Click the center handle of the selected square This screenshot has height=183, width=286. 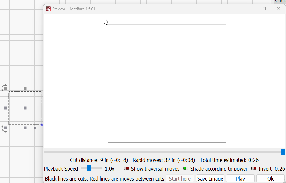[25, 108]
